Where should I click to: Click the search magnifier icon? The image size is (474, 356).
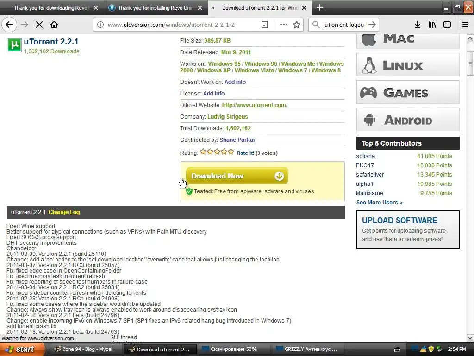(316, 25)
